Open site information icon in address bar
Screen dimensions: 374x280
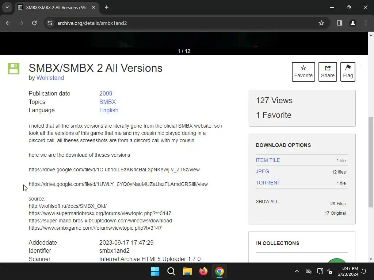point(50,23)
